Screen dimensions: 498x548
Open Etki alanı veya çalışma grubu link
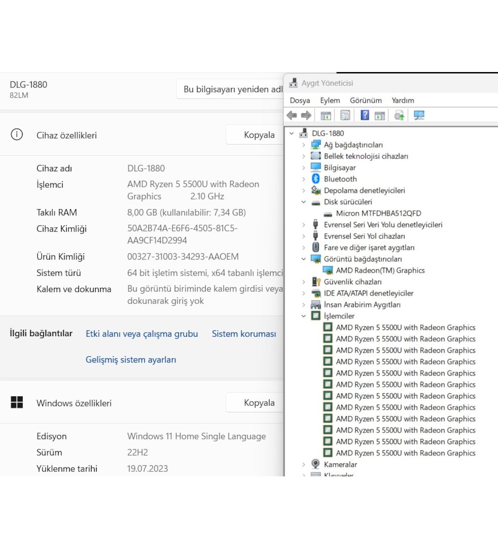(x=142, y=334)
